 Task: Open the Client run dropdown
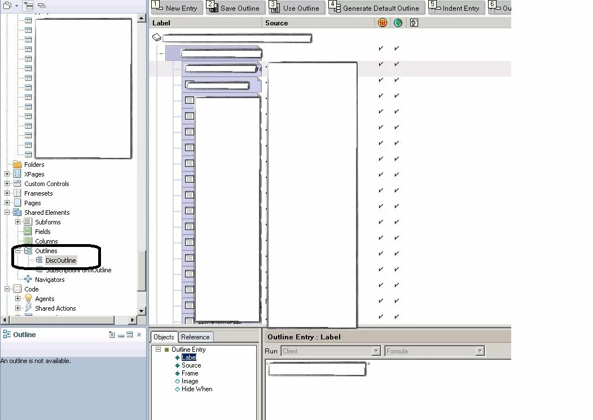tap(376, 351)
